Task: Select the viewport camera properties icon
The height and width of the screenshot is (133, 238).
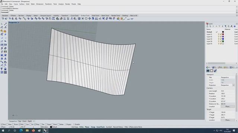Action: tap(208, 71)
